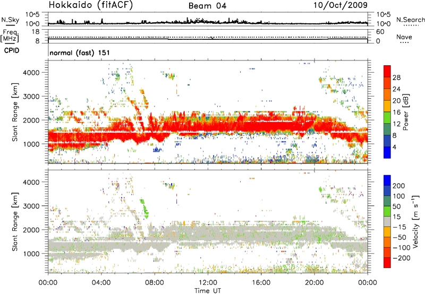The width and height of the screenshot is (425, 294).
Task: Select the 'normal (fast) 151' text
Action: pos(80,53)
